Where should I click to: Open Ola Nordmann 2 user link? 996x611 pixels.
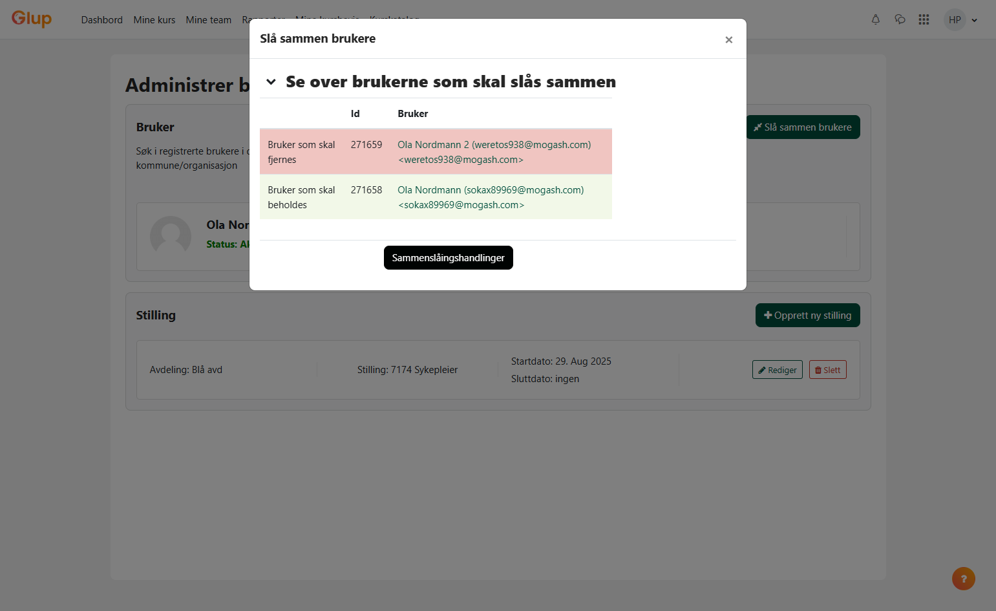click(x=494, y=152)
